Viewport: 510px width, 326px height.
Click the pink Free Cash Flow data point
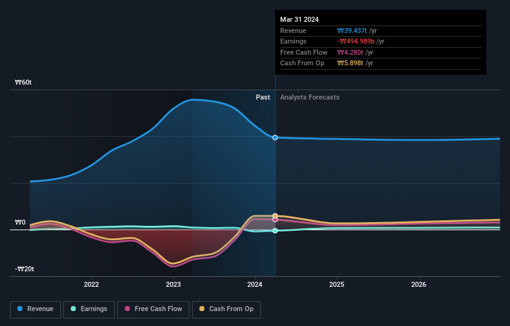[275, 220]
